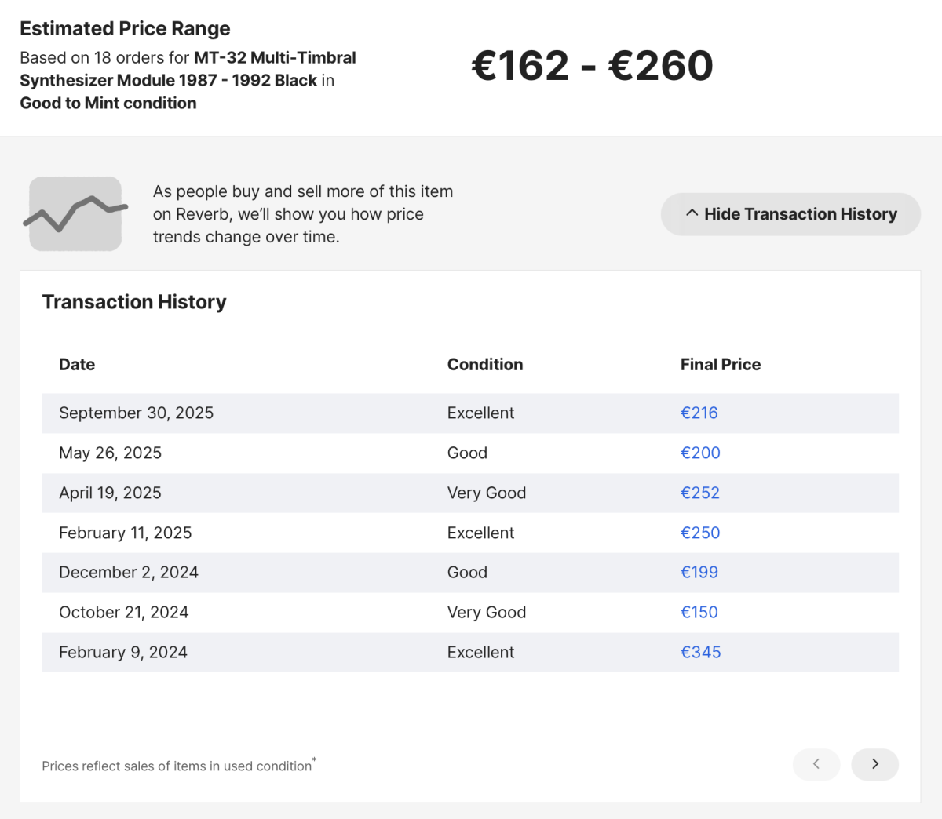This screenshot has height=819, width=942.
Task: Click Excellent condition in September 30 row
Action: 480,413
